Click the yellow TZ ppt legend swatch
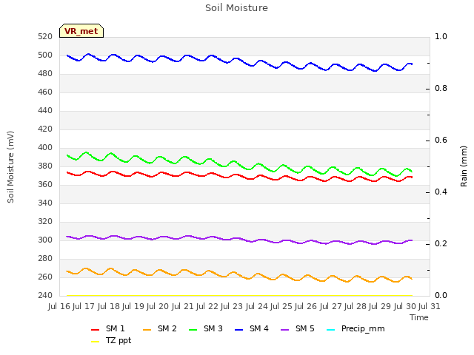 tap(96, 342)
